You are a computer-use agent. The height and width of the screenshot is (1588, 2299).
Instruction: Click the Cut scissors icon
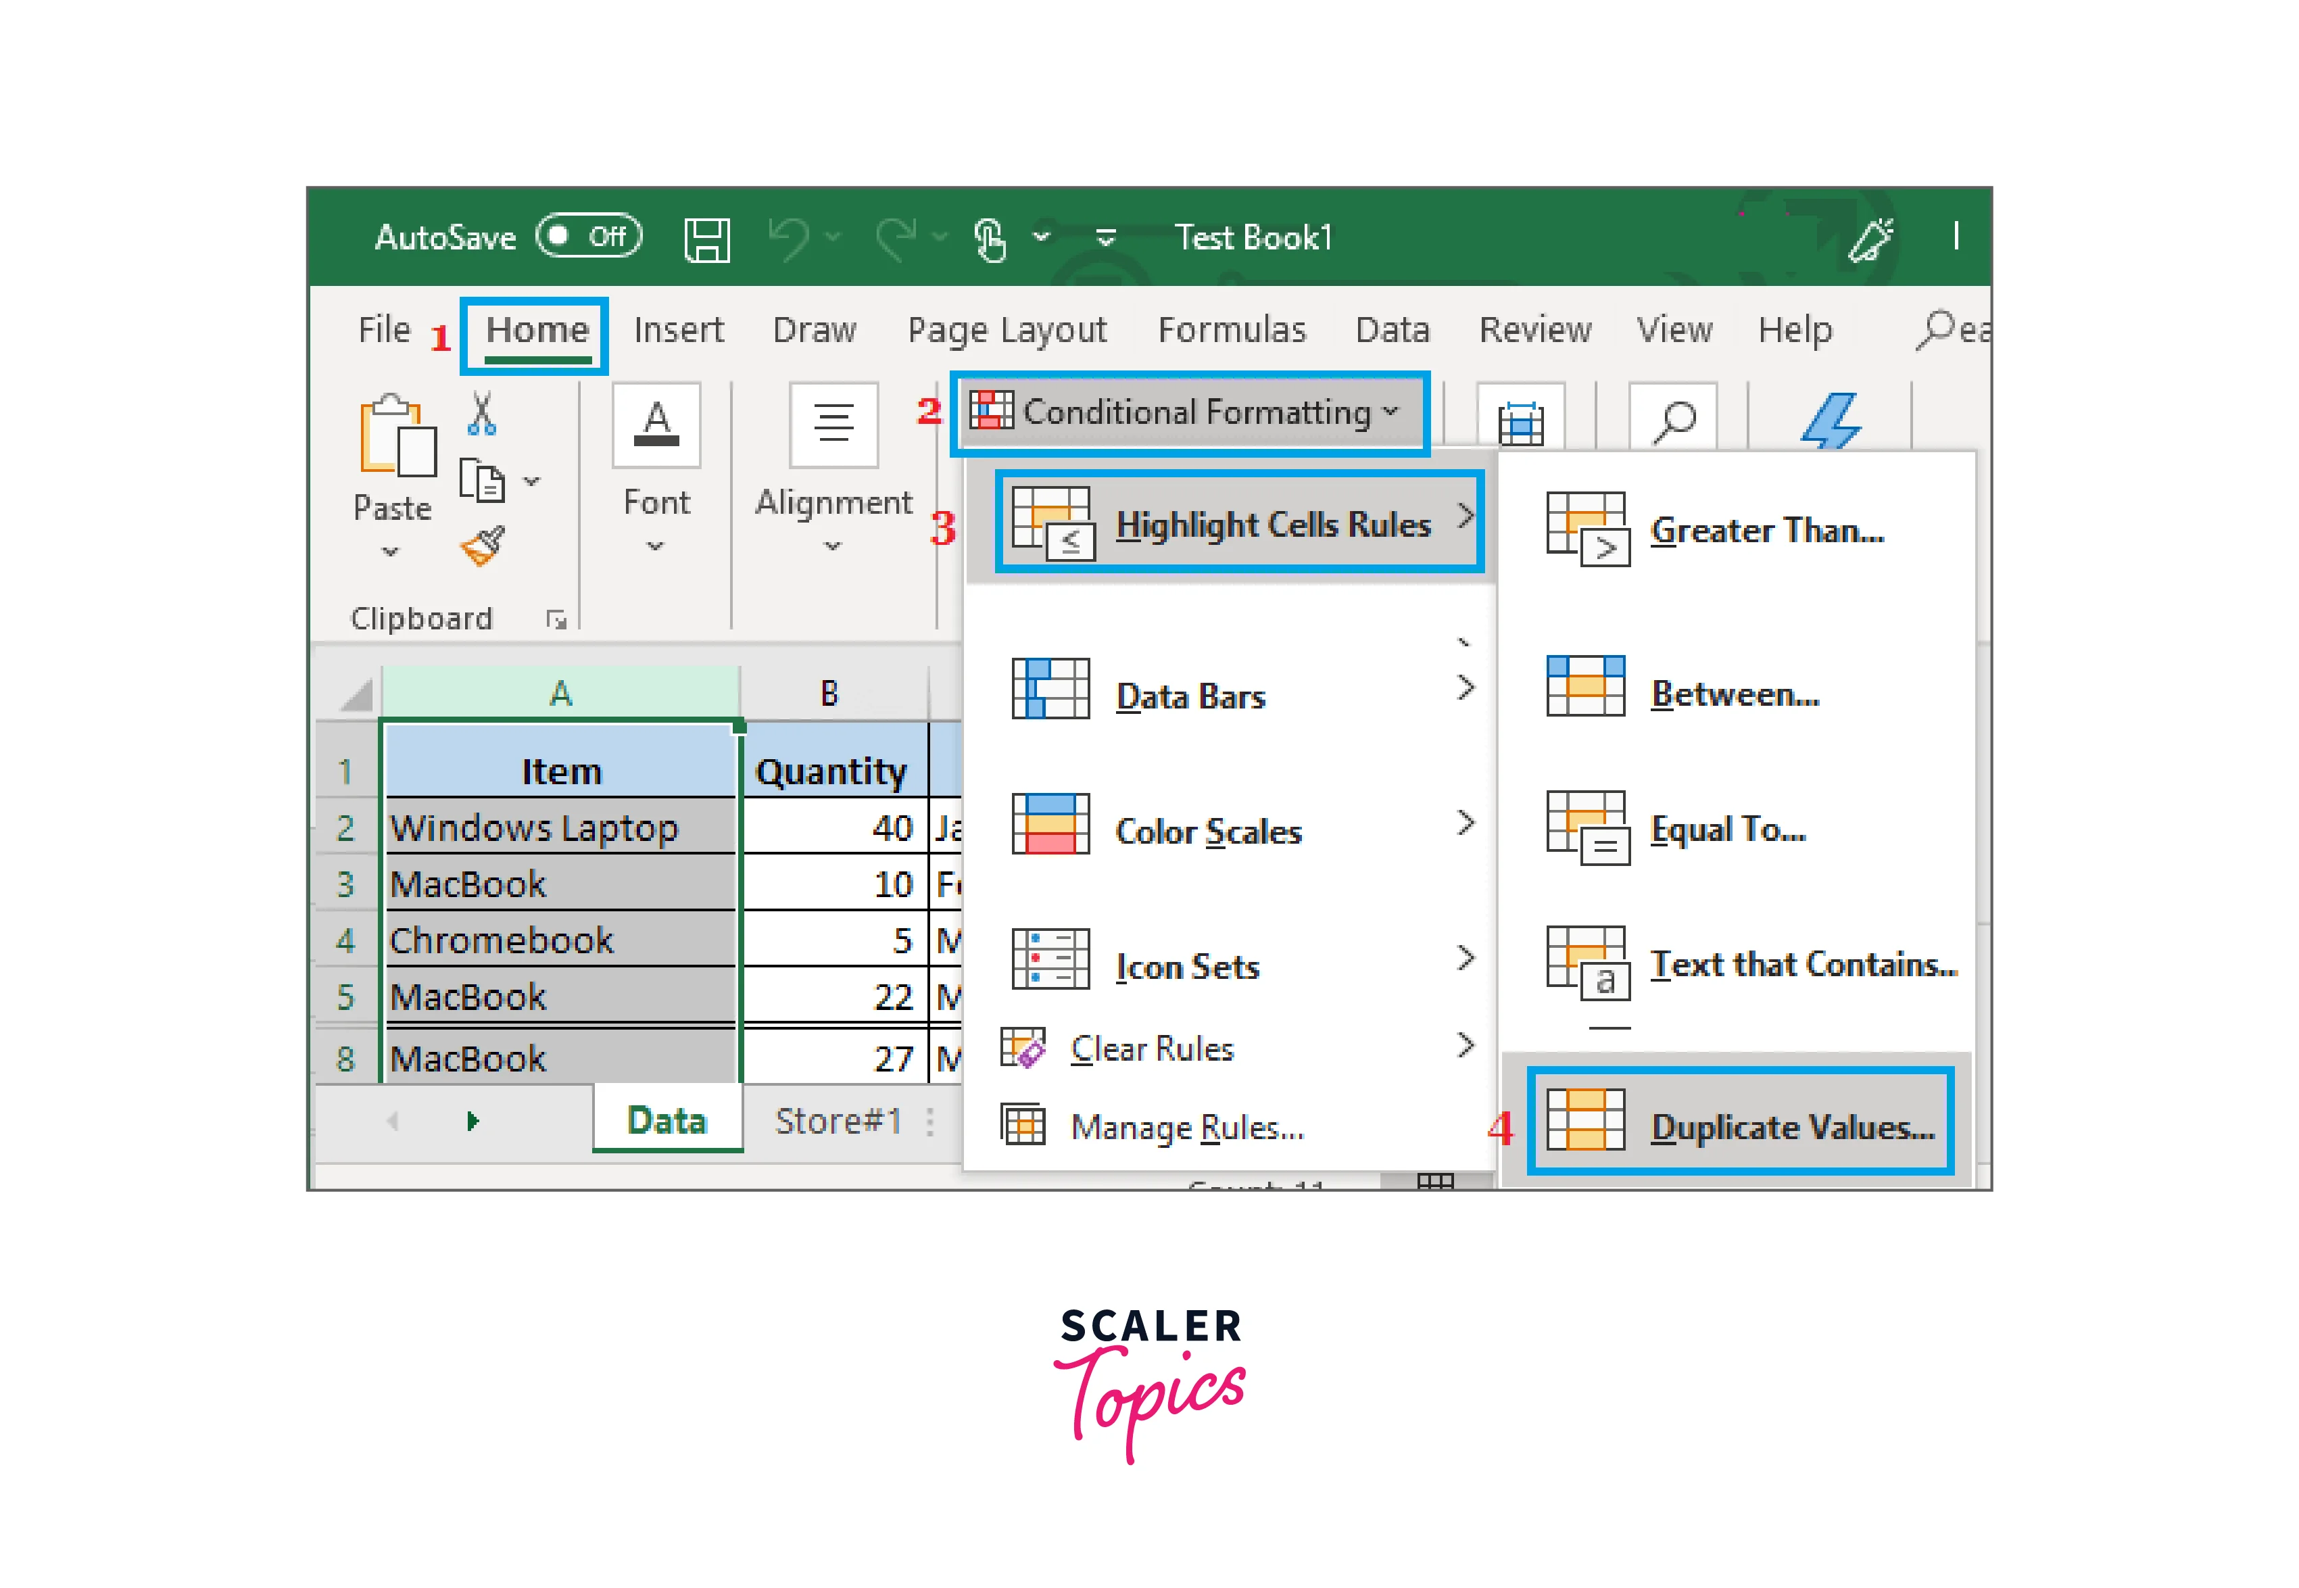(481, 414)
